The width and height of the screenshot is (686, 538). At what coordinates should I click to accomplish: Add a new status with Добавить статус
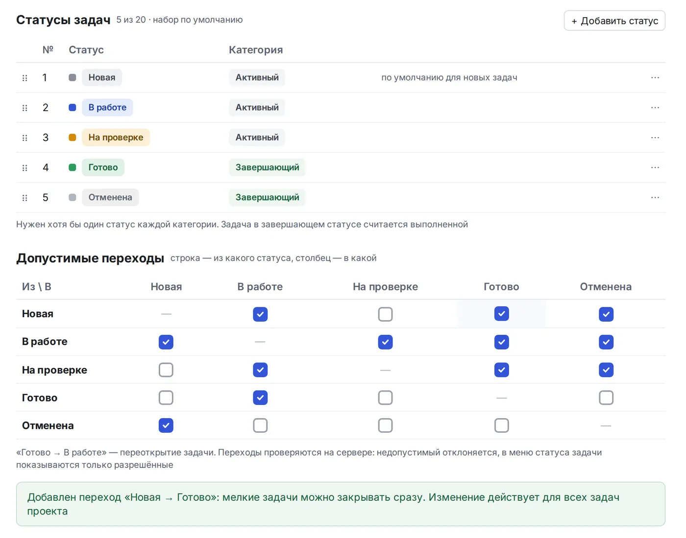click(614, 21)
